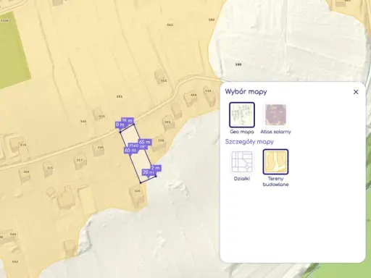The image size is (371, 278).
Task: Click the Atlas solarny label
Action: [x=275, y=132]
